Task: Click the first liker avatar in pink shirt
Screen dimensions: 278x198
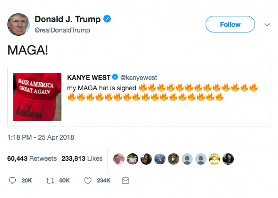Action: click(119, 159)
